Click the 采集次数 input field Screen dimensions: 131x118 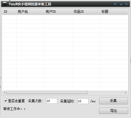52,101
